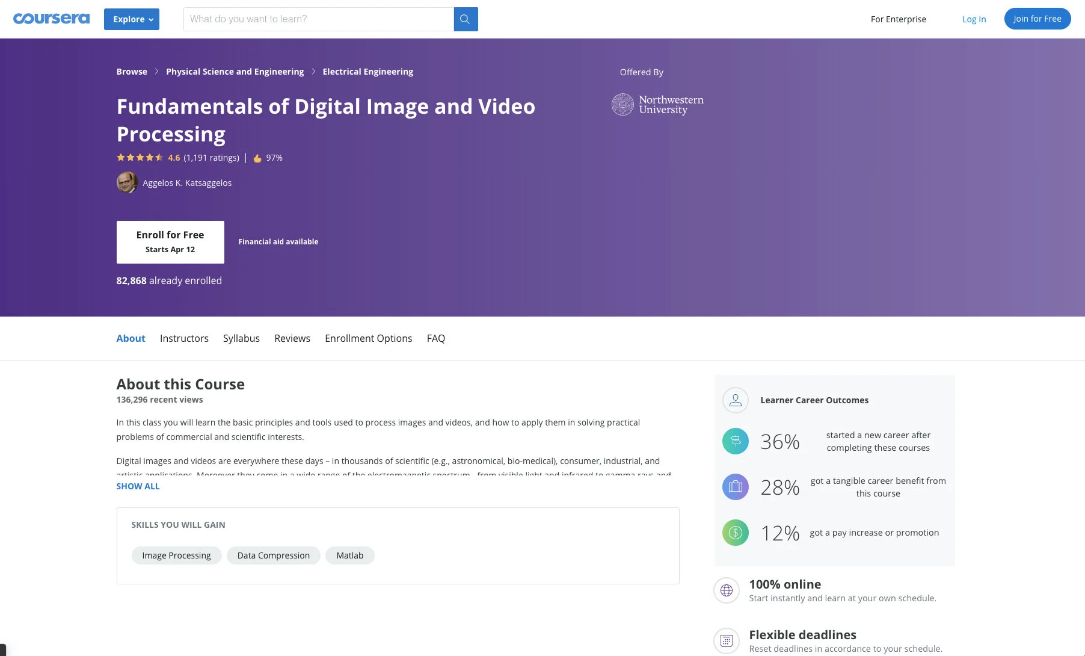Click the Coursera logo
The height and width of the screenshot is (656, 1085).
(51, 19)
